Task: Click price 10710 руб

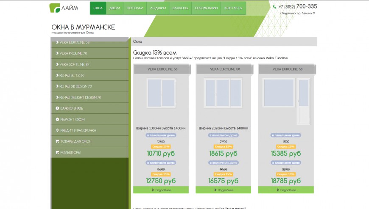Action: 161,153
